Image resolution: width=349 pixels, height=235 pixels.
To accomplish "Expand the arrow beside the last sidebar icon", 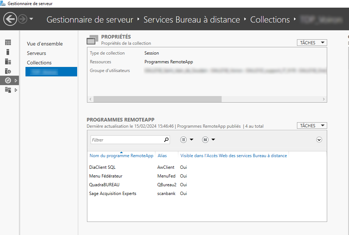I will [x=16, y=90].
